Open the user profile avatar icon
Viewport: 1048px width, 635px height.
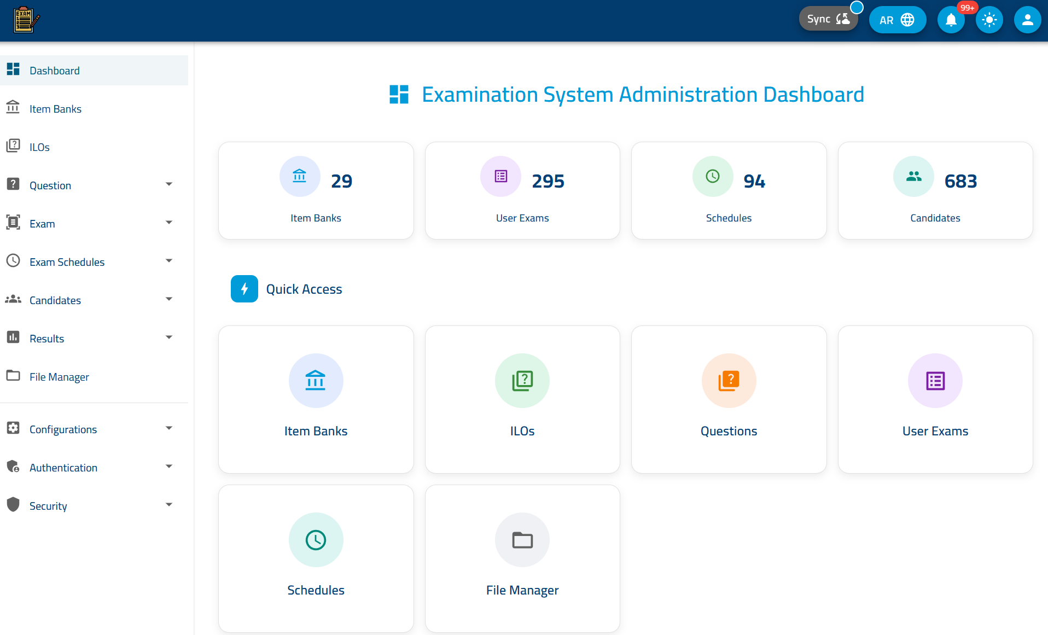[x=1027, y=19]
